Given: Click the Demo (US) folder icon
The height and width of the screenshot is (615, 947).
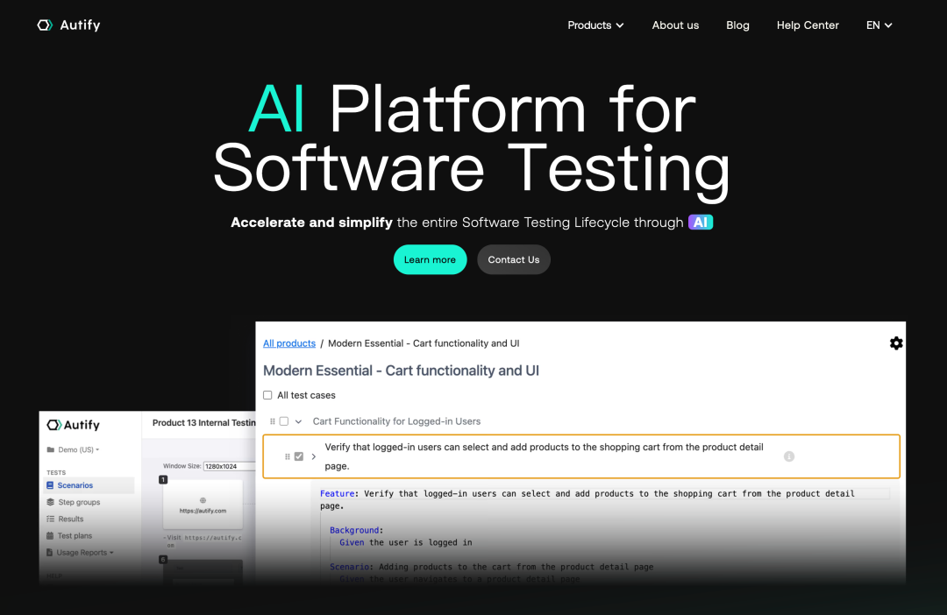Looking at the screenshot, I should [51, 449].
